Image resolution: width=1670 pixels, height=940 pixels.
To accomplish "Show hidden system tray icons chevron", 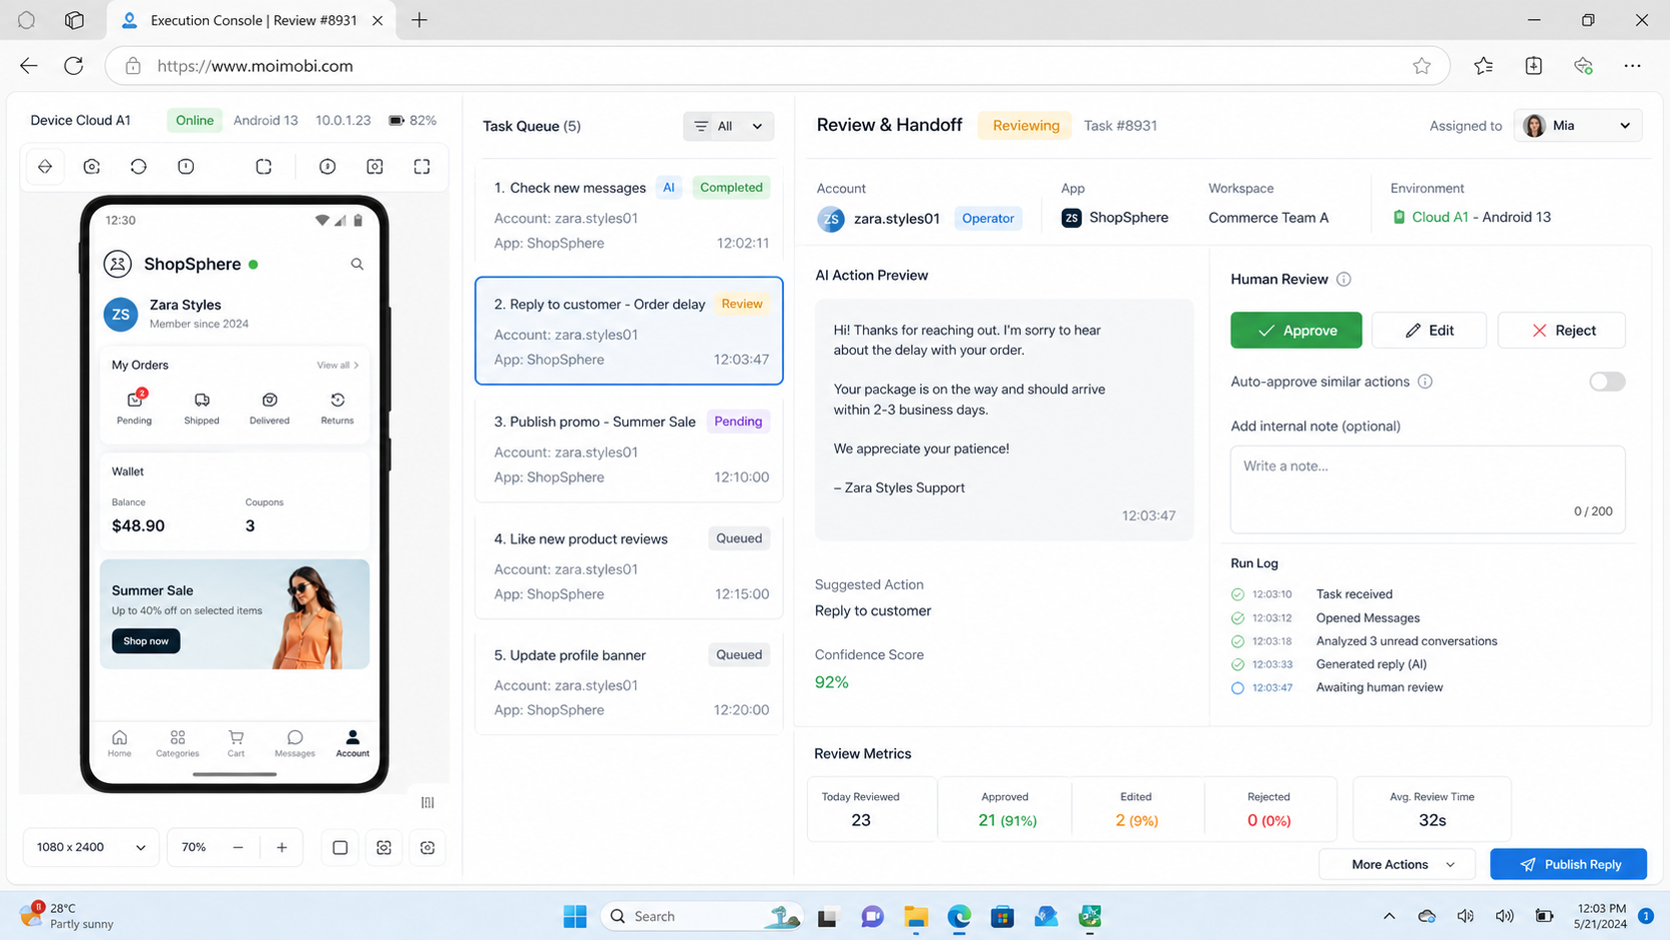I will [1389, 916].
